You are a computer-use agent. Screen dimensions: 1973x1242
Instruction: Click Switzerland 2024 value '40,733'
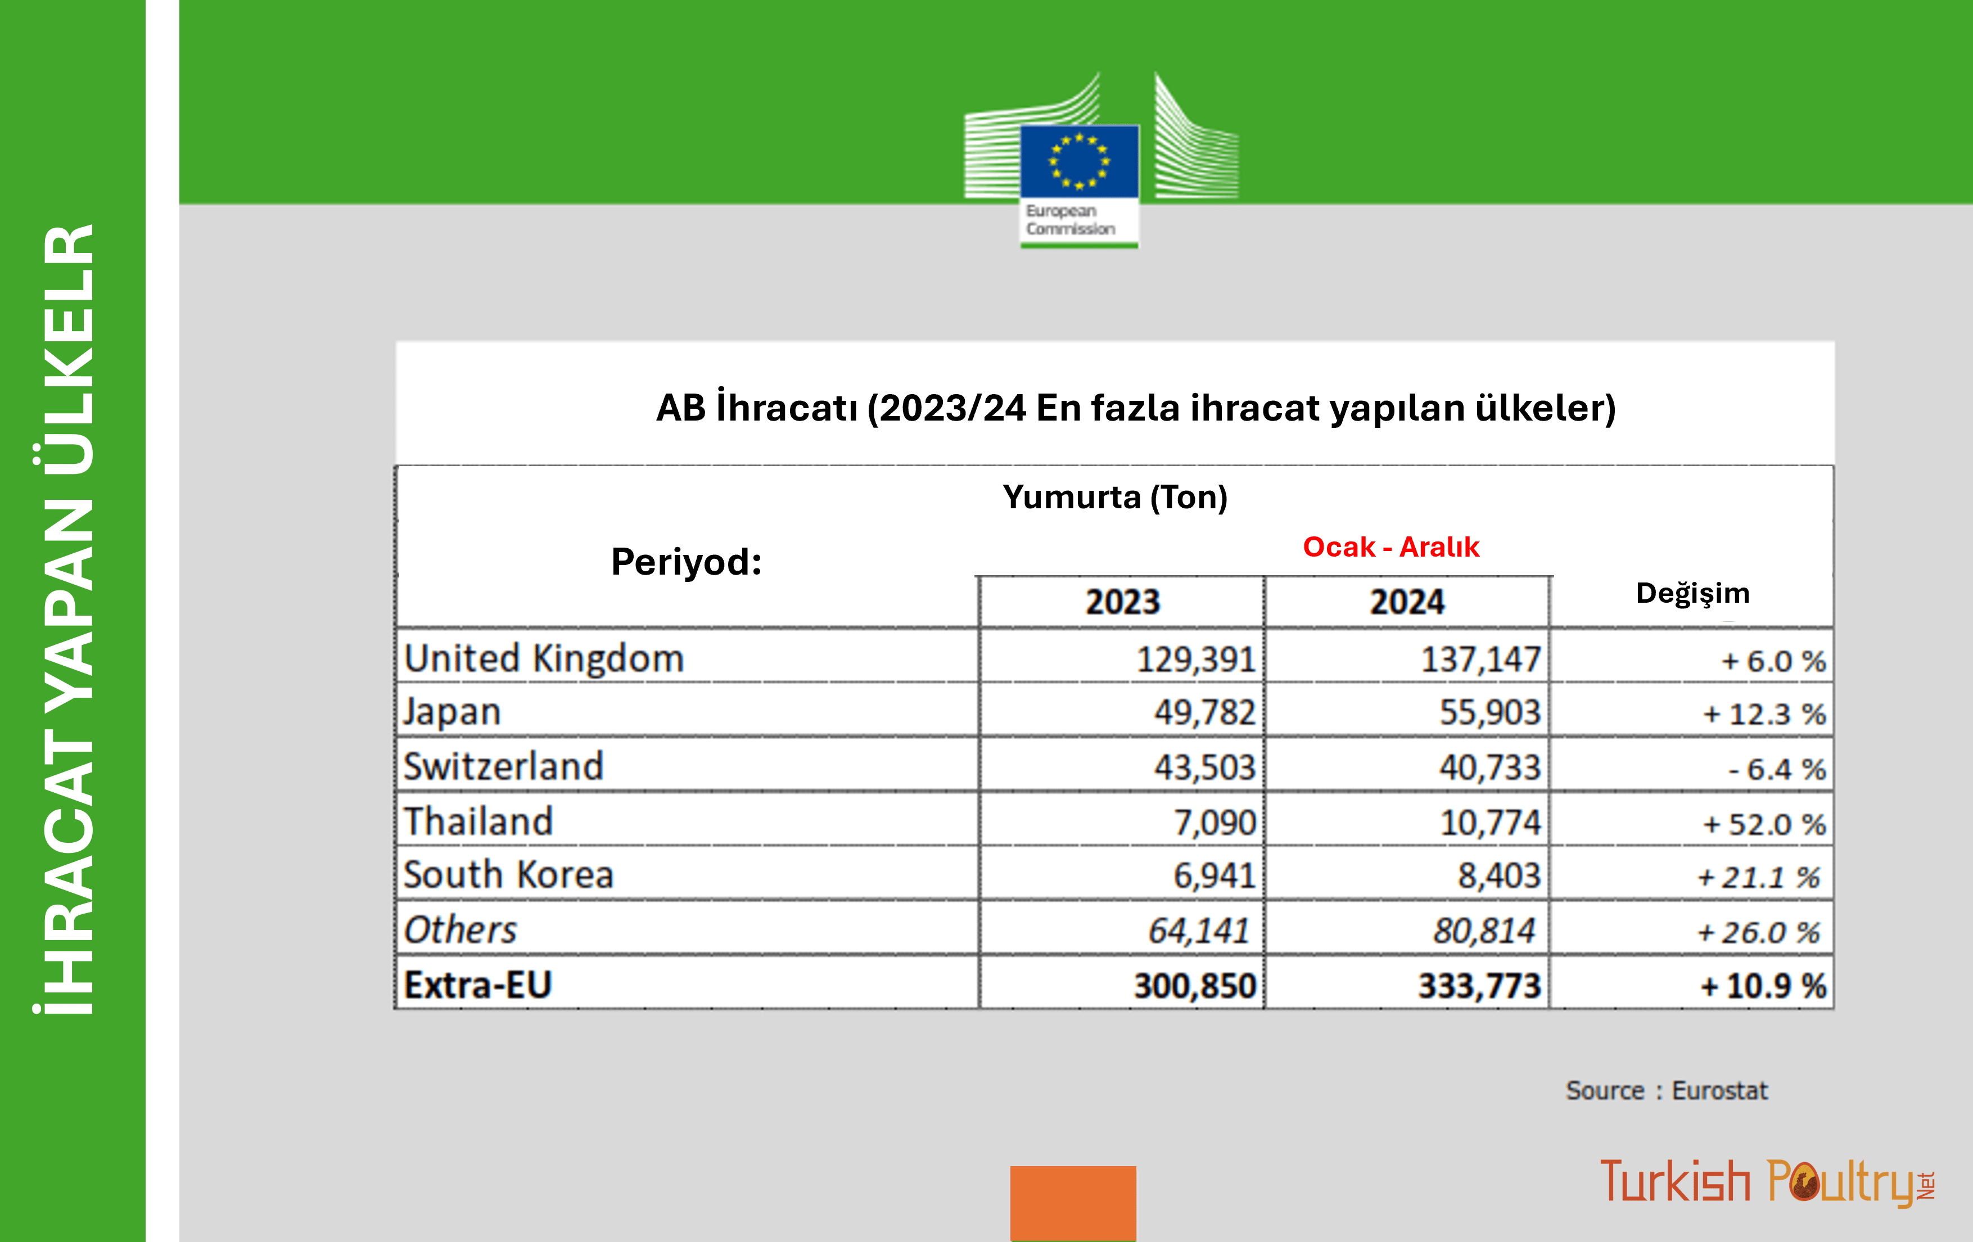point(1491,767)
